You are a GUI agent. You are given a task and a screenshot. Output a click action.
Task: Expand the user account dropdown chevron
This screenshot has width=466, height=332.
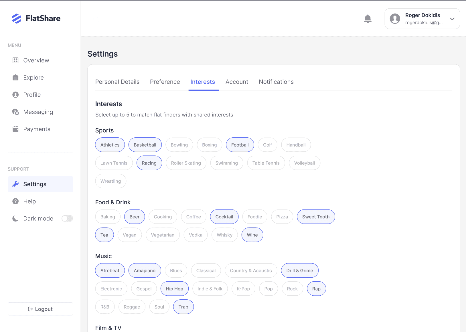click(452, 19)
